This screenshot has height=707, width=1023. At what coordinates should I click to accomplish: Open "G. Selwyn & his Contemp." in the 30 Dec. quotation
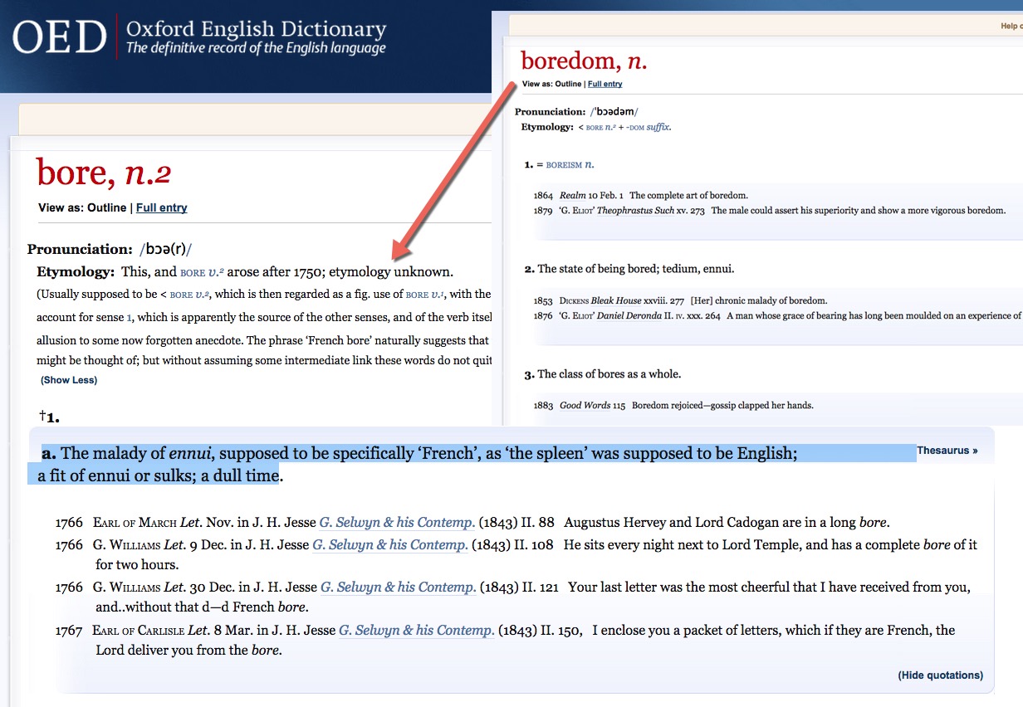[x=399, y=588]
